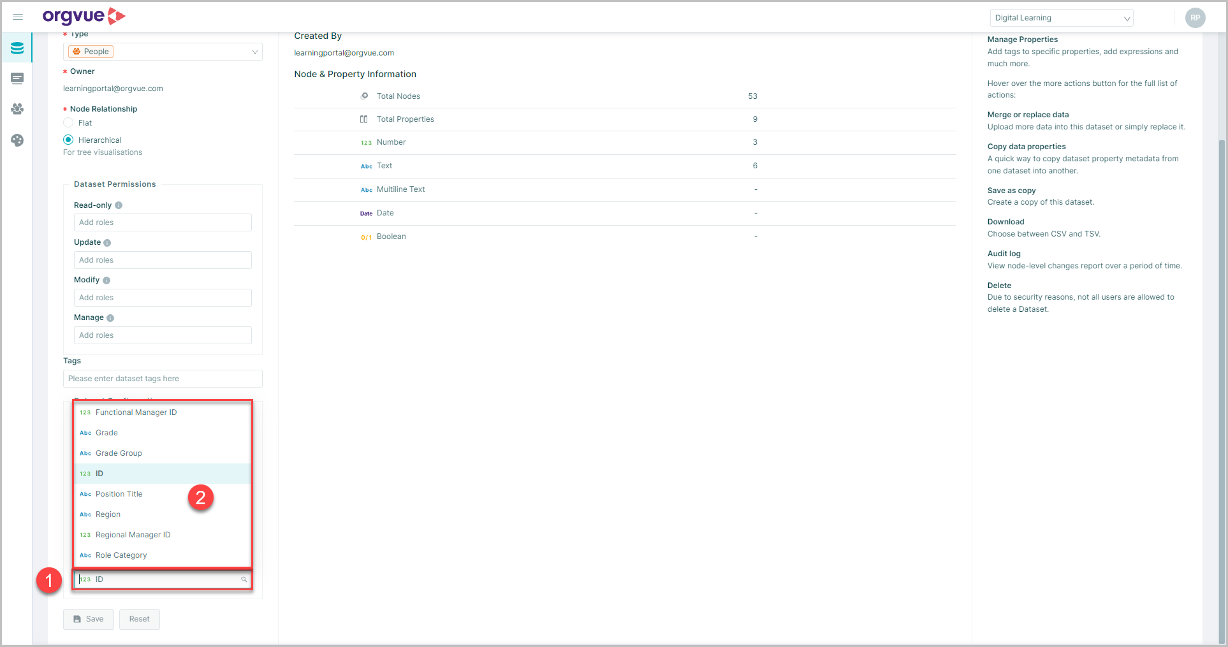This screenshot has height=647, width=1228.
Task: Open the datasets database icon in sidebar
Action: click(17, 48)
